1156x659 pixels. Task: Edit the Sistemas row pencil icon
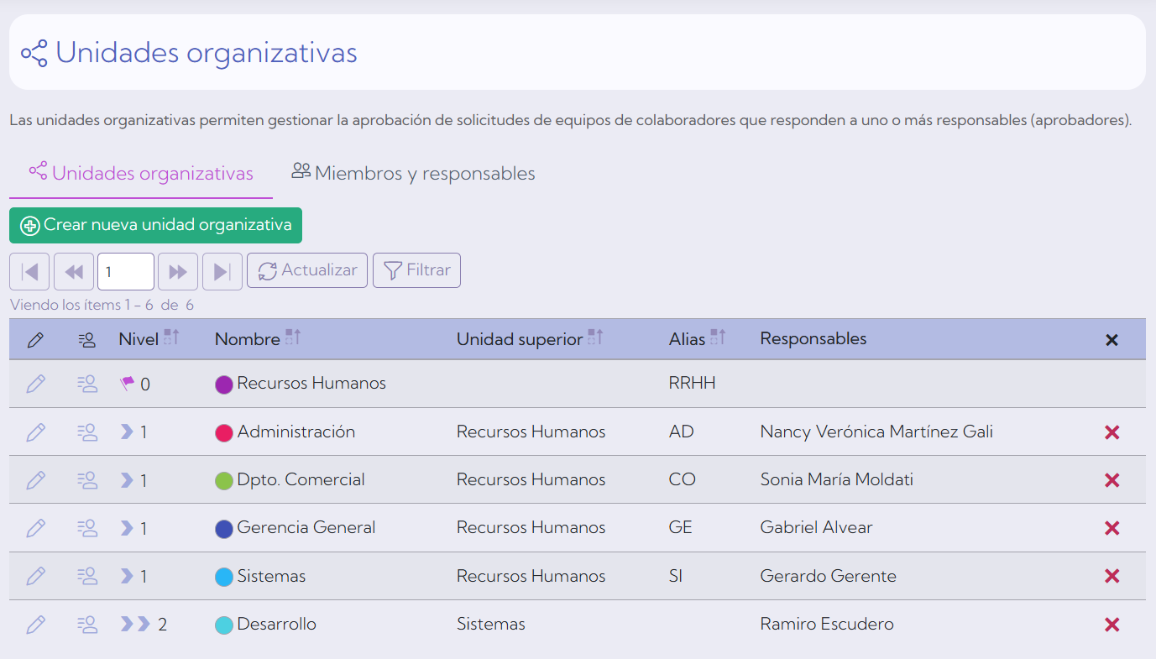tap(35, 576)
